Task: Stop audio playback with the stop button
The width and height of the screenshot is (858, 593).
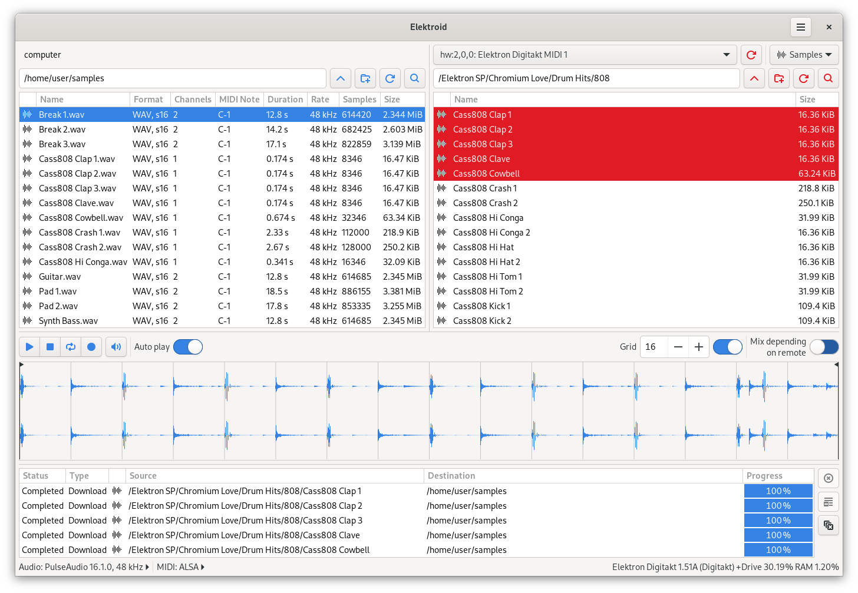Action: pyautogui.click(x=50, y=347)
